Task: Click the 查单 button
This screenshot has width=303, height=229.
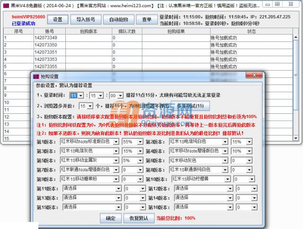Action: (147, 19)
